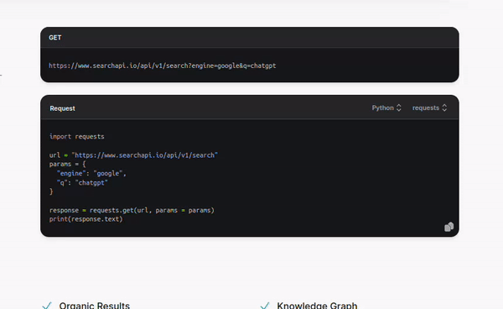Click the up-down chevron beside requests
503x309 pixels.
(x=444, y=108)
